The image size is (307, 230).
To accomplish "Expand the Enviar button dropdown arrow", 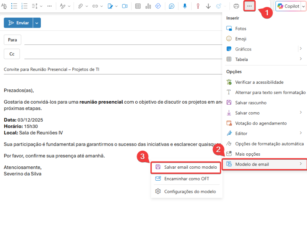I will point(37,23).
